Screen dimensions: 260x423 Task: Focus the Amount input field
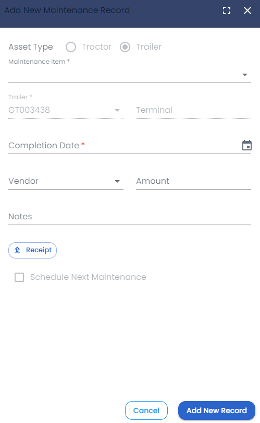(193, 181)
